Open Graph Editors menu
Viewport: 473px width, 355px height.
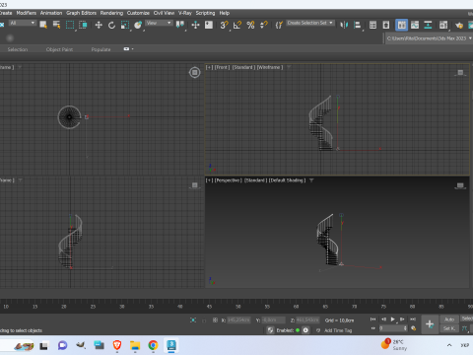(x=81, y=13)
